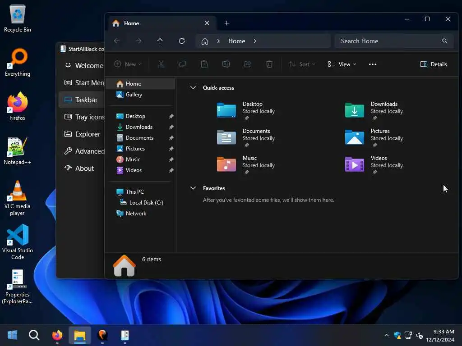
Task: Select the Visual Studio Code desktop shortcut
Action: pos(18,242)
